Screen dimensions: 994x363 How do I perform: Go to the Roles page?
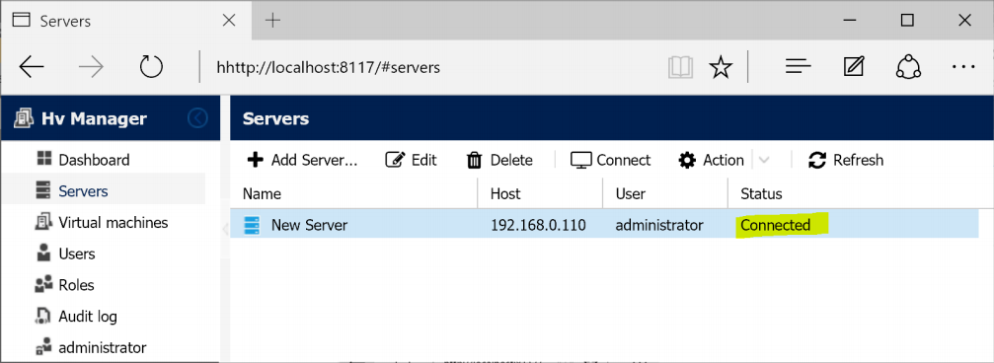point(65,284)
